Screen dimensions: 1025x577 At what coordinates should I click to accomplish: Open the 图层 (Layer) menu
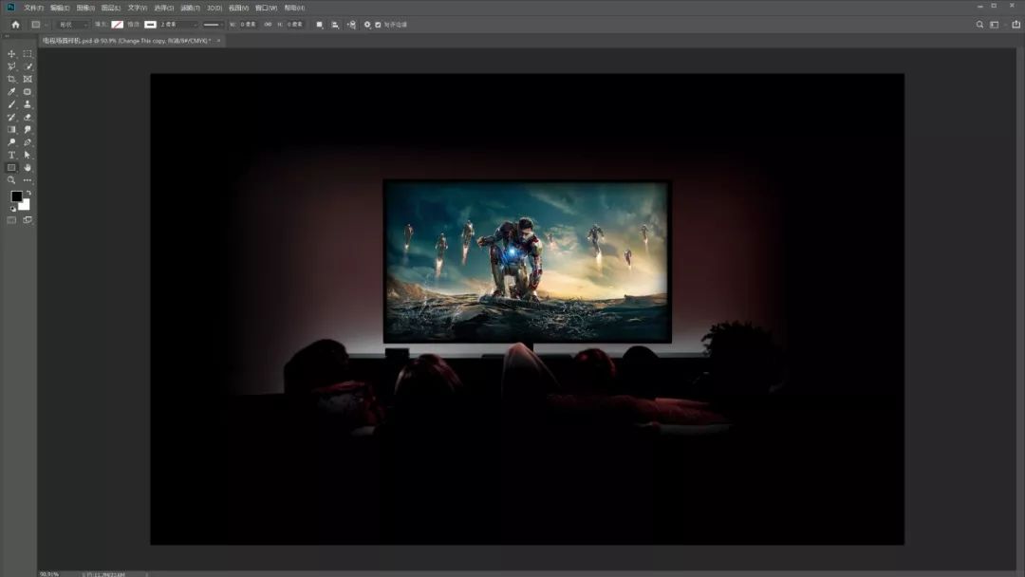click(x=111, y=8)
